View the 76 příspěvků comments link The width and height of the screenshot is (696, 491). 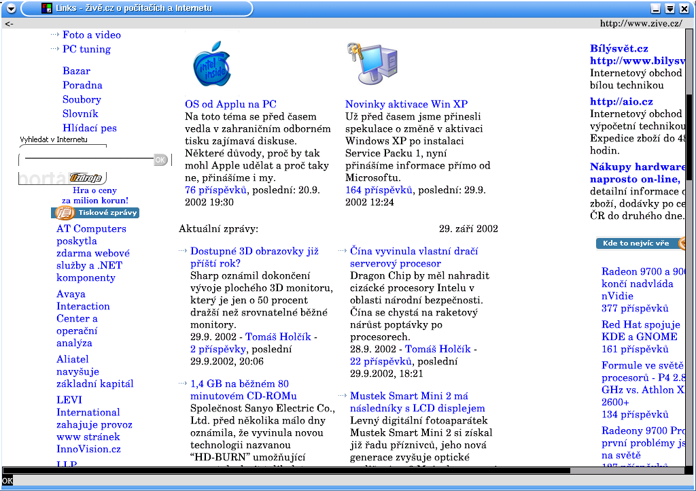(215, 190)
